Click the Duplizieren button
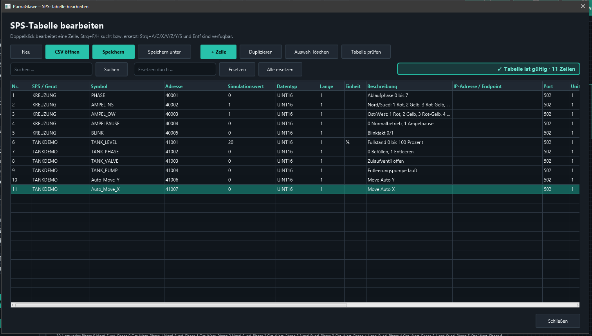 (x=261, y=52)
